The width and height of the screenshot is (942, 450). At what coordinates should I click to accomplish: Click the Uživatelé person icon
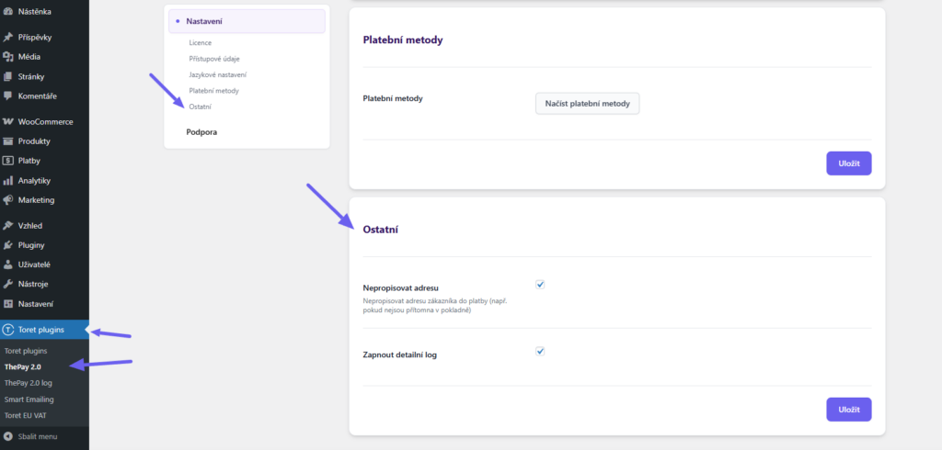[x=7, y=264]
